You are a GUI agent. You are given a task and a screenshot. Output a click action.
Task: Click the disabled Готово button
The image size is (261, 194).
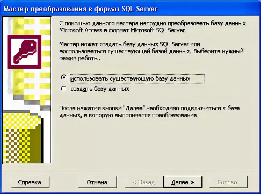tap(228, 182)
